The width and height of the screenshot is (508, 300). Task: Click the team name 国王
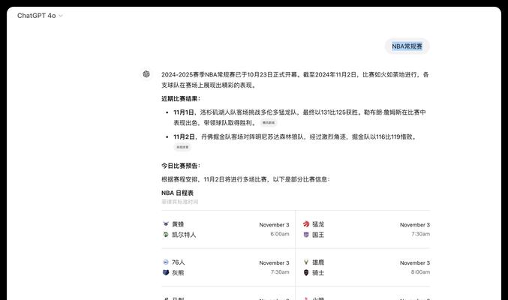click(x=318, y=235)
